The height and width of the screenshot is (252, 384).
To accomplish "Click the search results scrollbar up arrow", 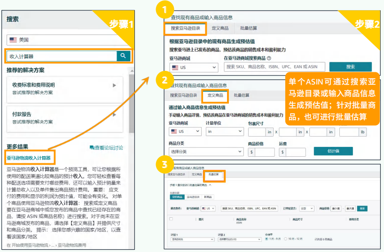I will (132, 71).
